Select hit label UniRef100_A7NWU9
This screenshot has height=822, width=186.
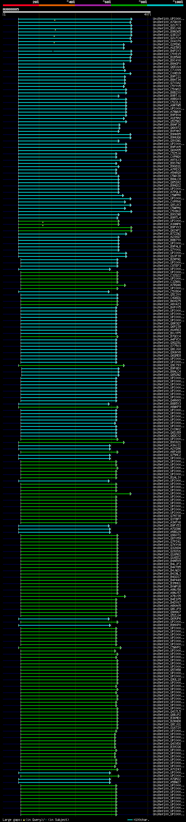(x=167, y=112)
